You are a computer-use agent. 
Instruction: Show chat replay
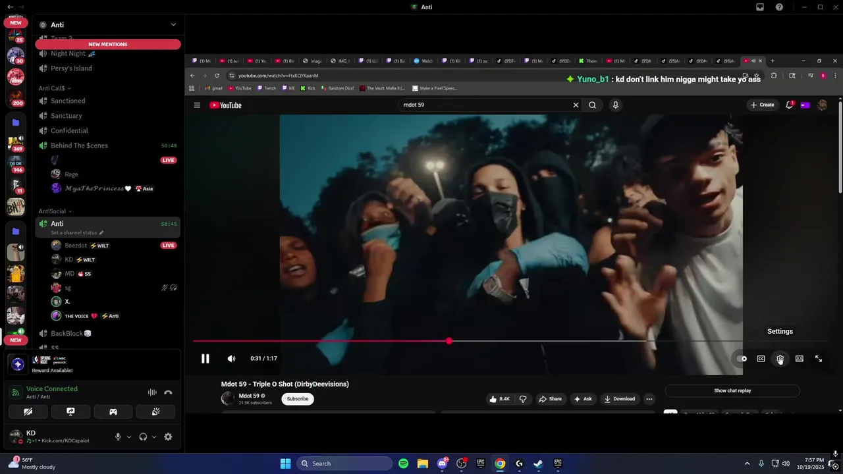(732, 390)
